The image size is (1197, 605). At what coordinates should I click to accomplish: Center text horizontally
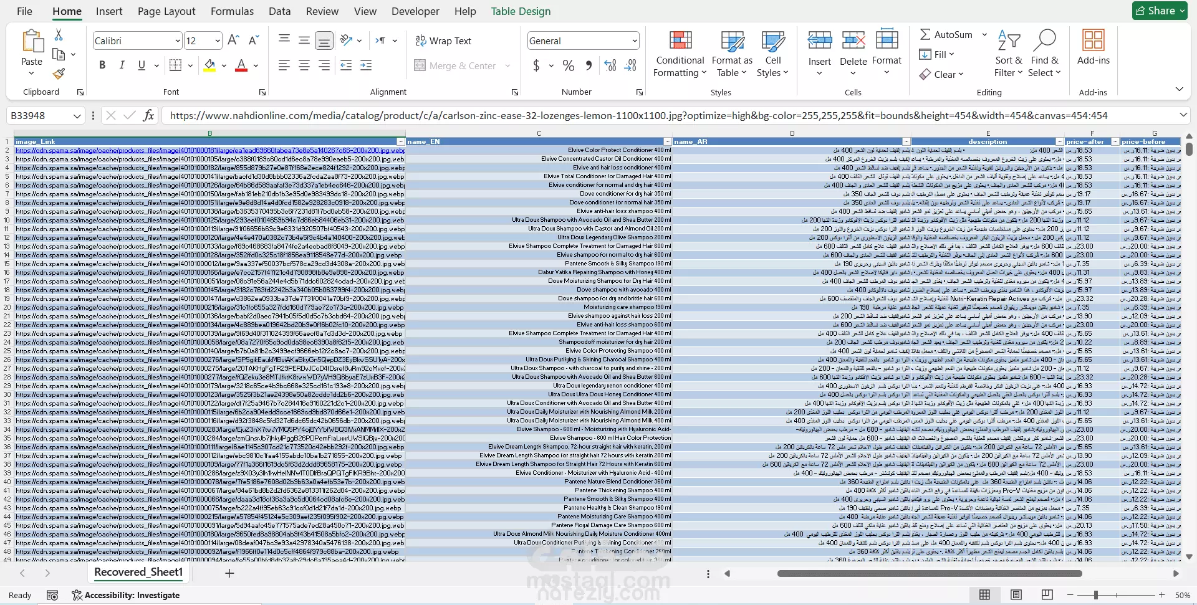[x=304, y=65]
